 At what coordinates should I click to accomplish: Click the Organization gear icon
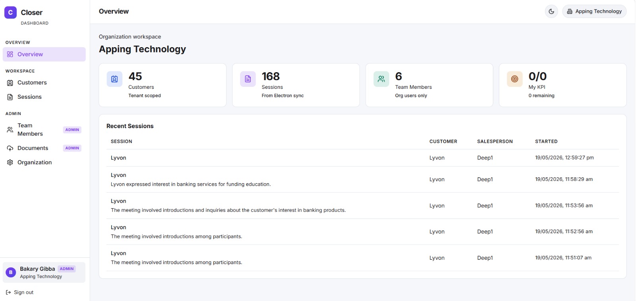tap(10, 163)
